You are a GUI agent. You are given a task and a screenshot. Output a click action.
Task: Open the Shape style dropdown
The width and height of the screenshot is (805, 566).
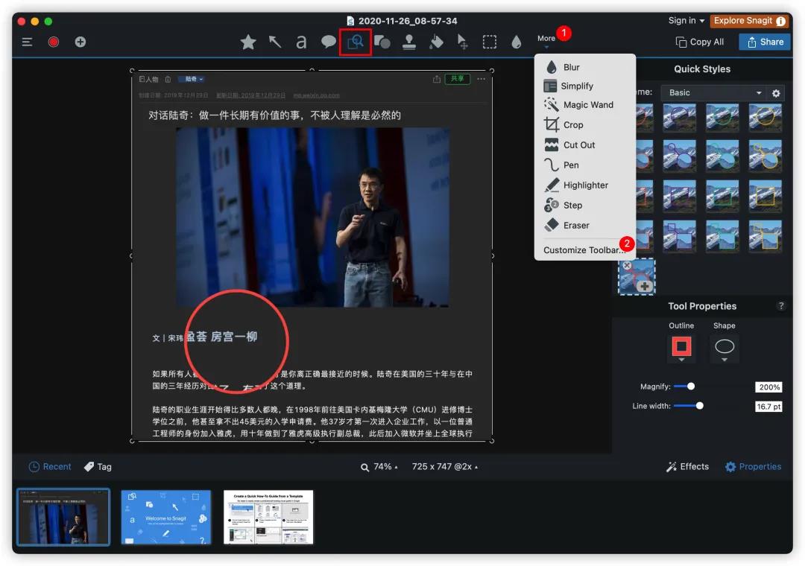click(x=724, y=360)
